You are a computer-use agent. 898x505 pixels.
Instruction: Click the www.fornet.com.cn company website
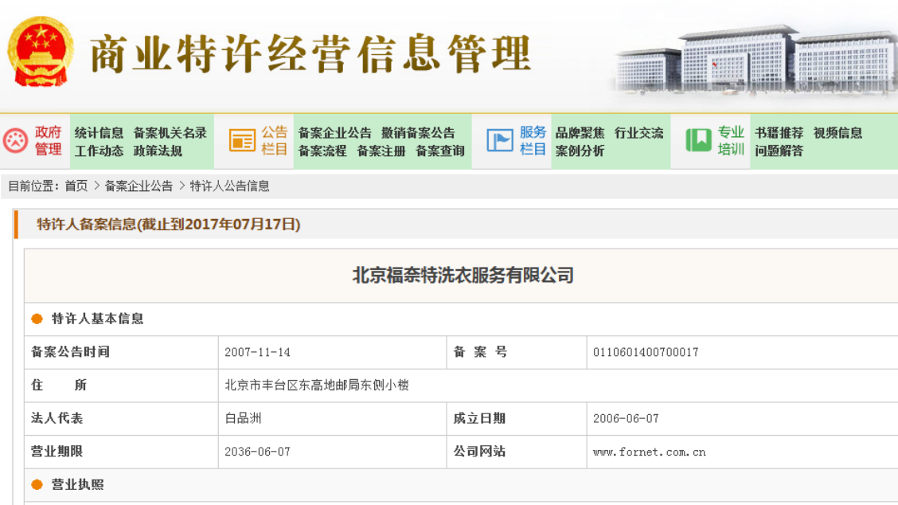pos(649,452)
